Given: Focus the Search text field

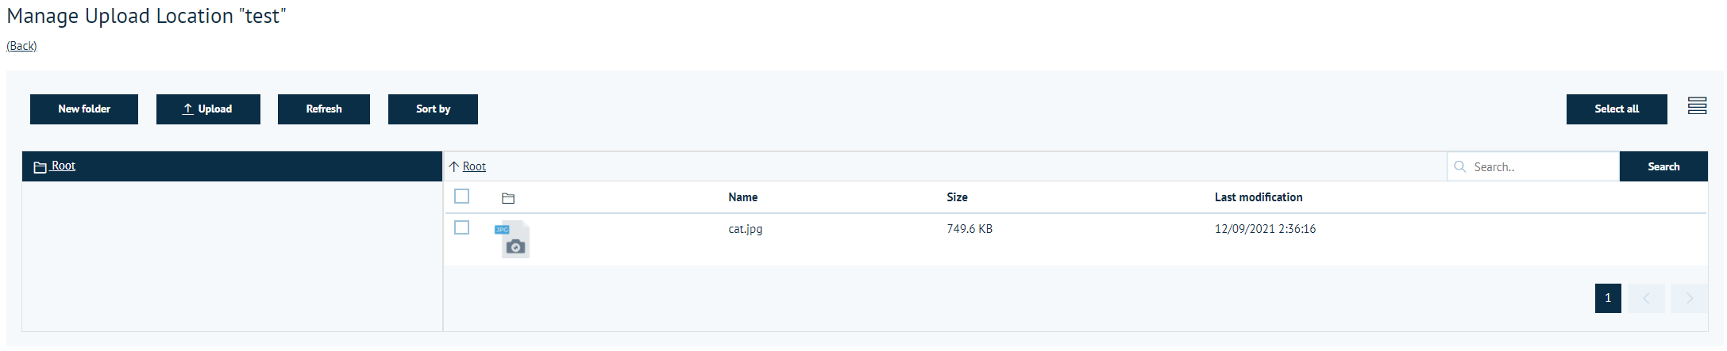Looking at the screenshot, I should 1540,167.
